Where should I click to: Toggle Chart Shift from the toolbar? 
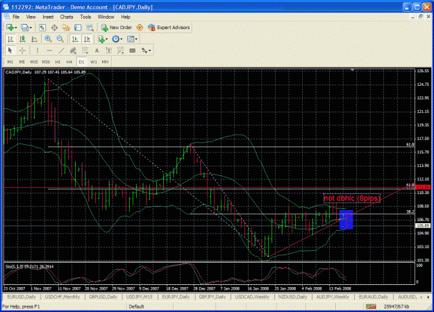point(87,39)
